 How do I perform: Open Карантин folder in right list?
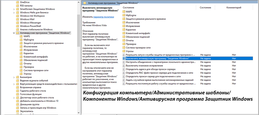(131, 30)
